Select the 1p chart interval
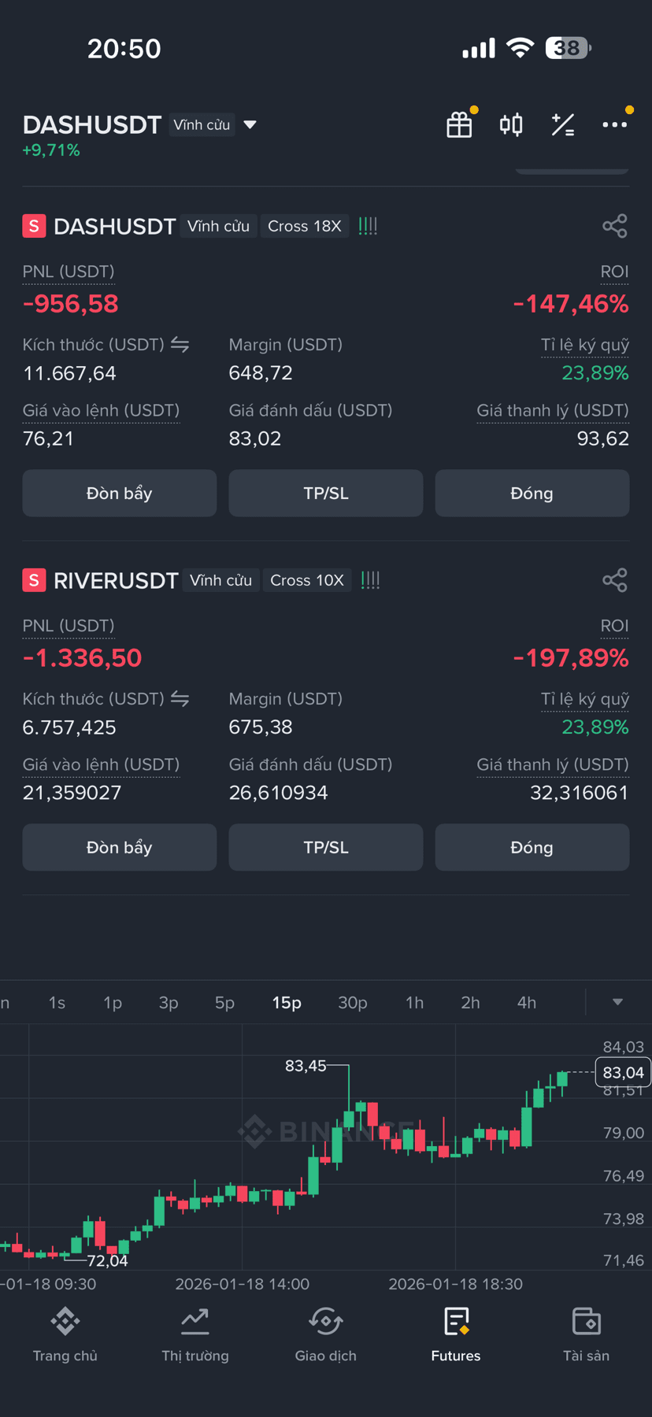The image size is (652, 1417). click(x=113, y=1002)
